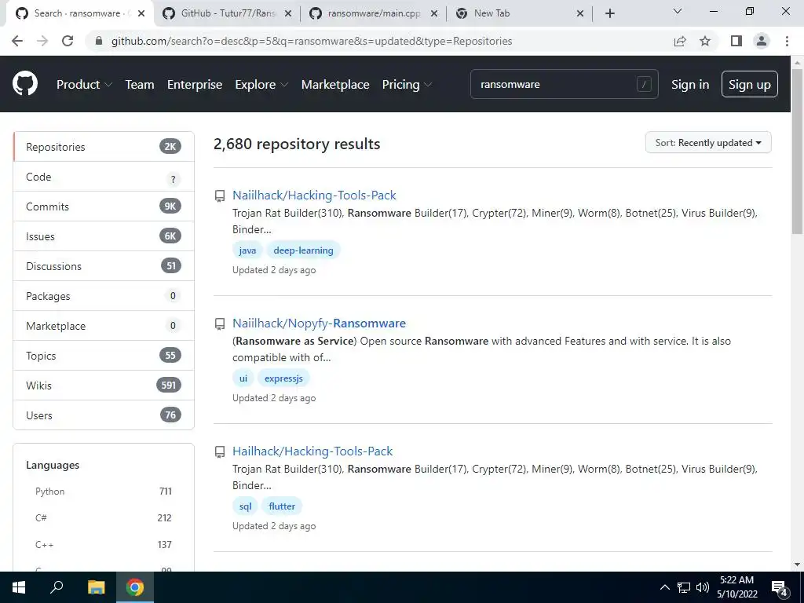Expand the Pricing dropdown menu
Viewport: 804px width, 603px height.
(407, 85)
